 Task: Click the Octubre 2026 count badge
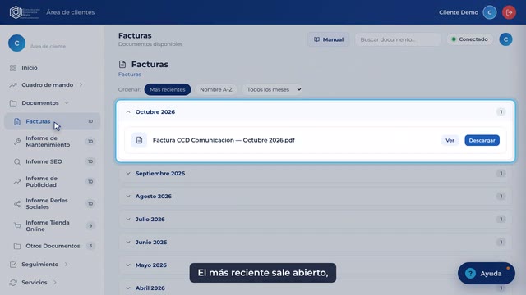coord(501,112)
